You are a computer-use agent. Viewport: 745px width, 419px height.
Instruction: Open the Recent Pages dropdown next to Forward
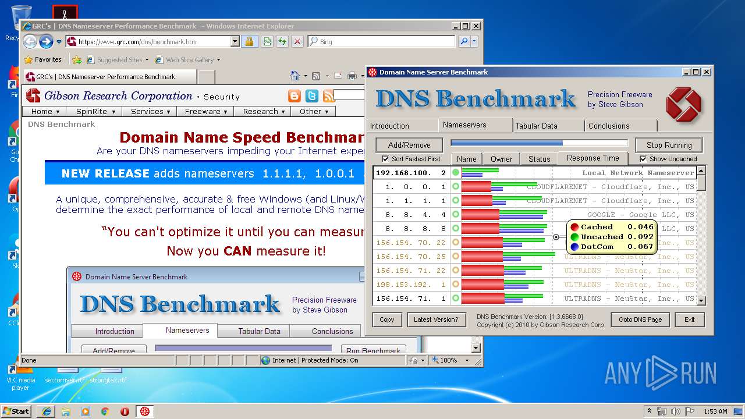tap(59, 42)
